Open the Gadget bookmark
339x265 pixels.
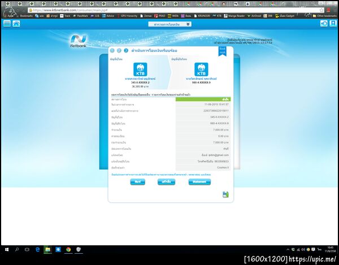(x=285, y=16)
